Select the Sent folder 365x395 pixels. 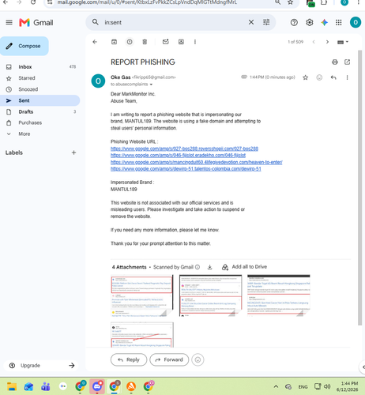pyautogui.click(x=40, y=100)
